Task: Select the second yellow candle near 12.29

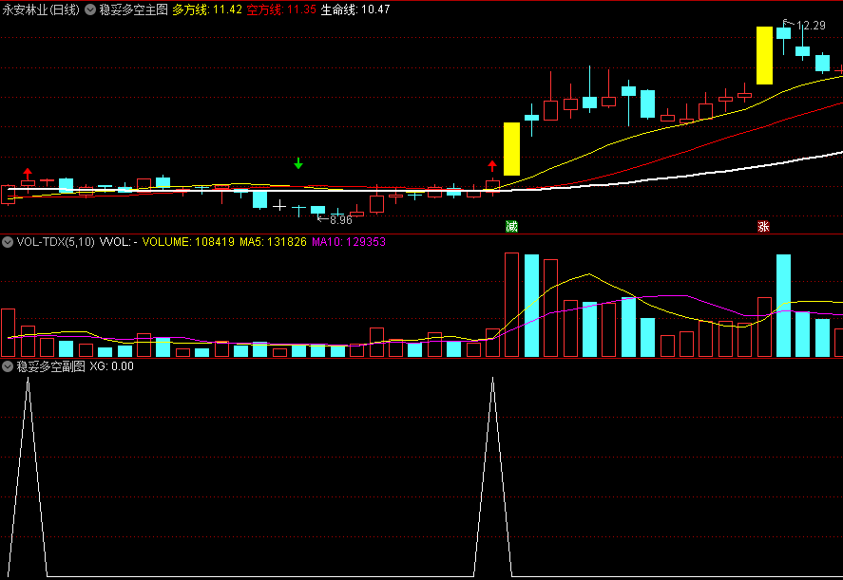Action: point(764,55)
